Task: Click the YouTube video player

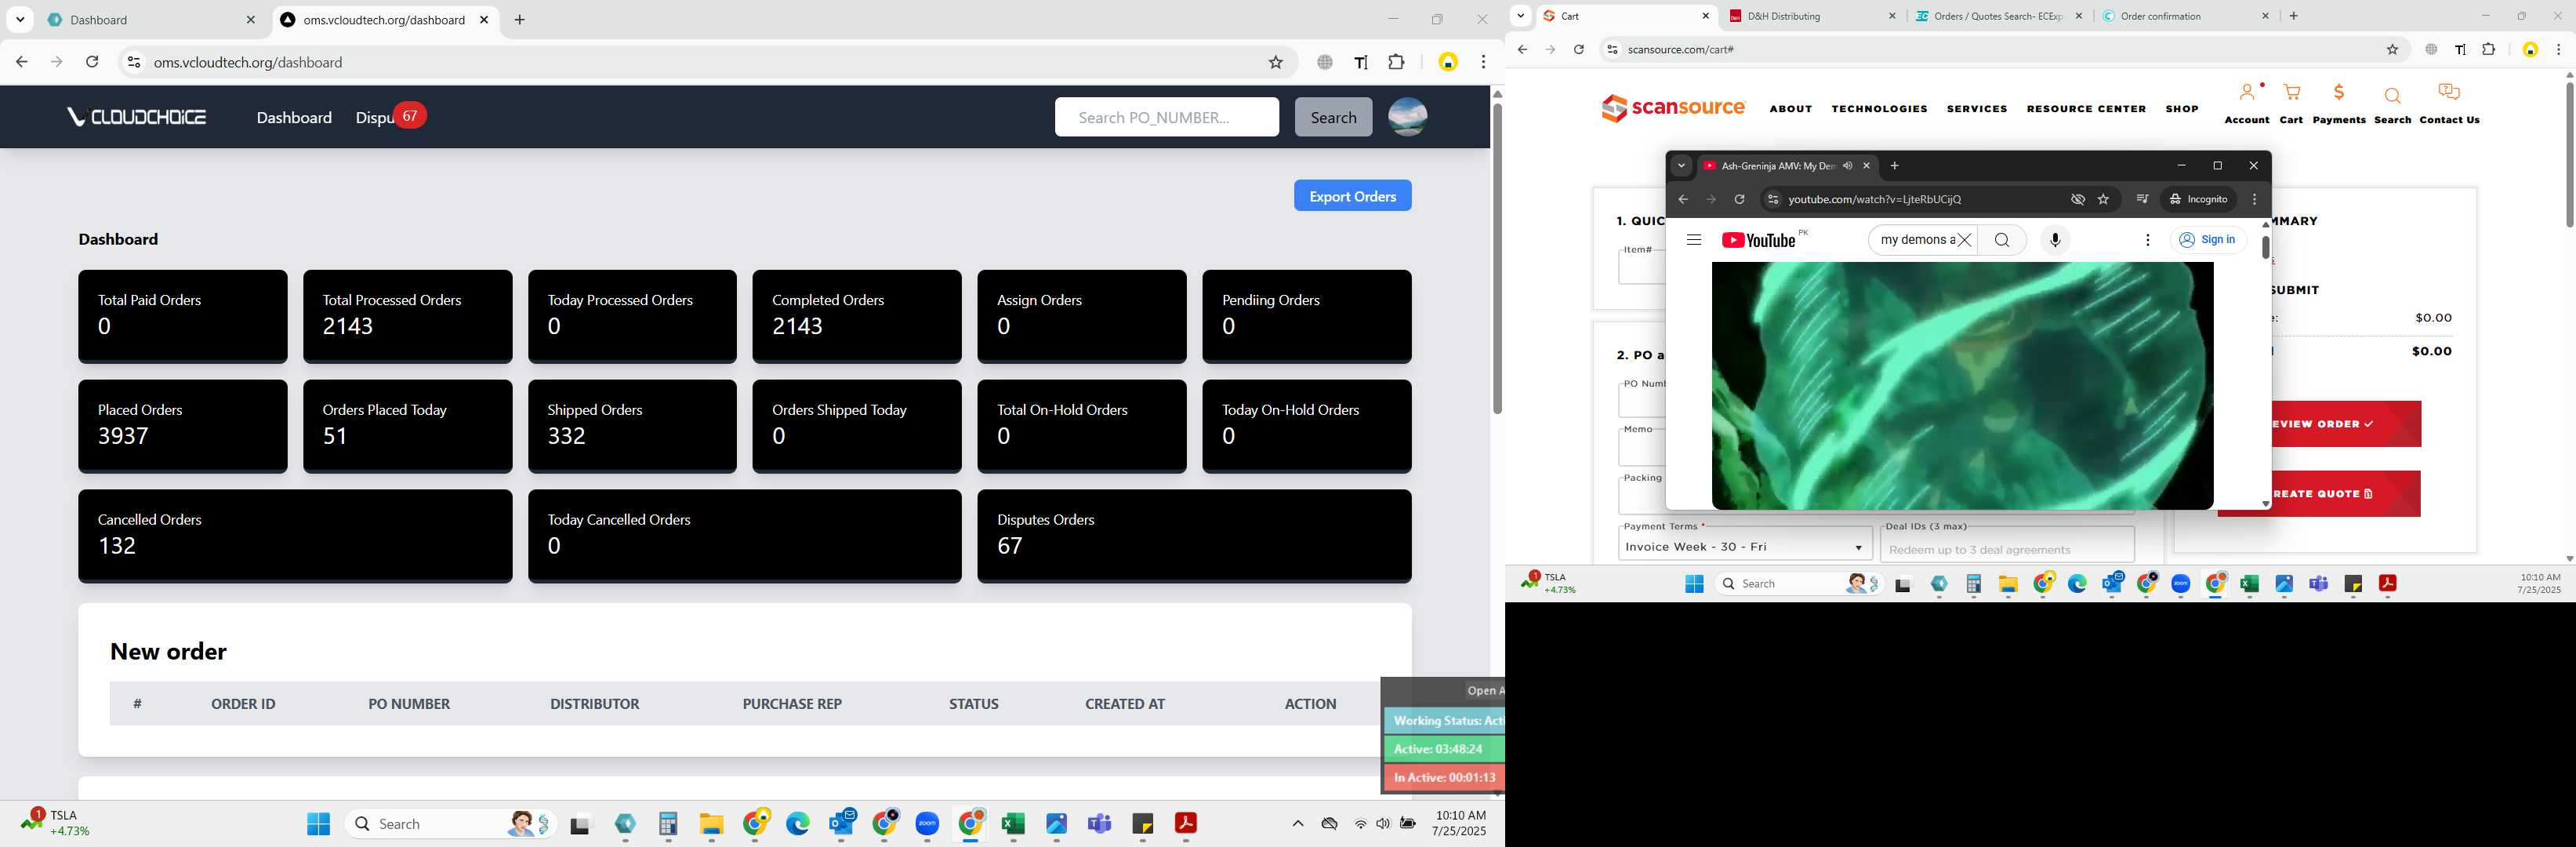Action: [1962, 386]
